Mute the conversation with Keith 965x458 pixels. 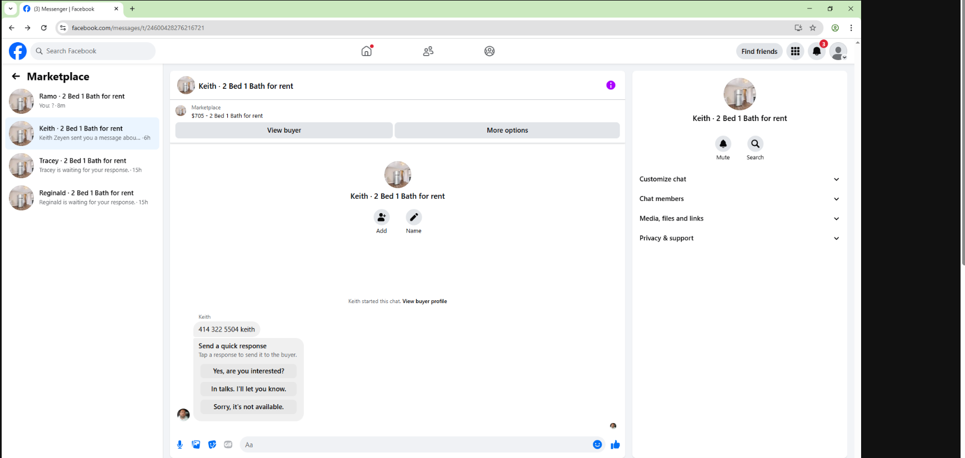pos(723,144)
